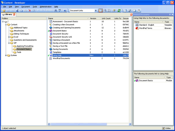Toggle the horizontal split view button
Screen dimensions: 175x131
coord(105,11)
